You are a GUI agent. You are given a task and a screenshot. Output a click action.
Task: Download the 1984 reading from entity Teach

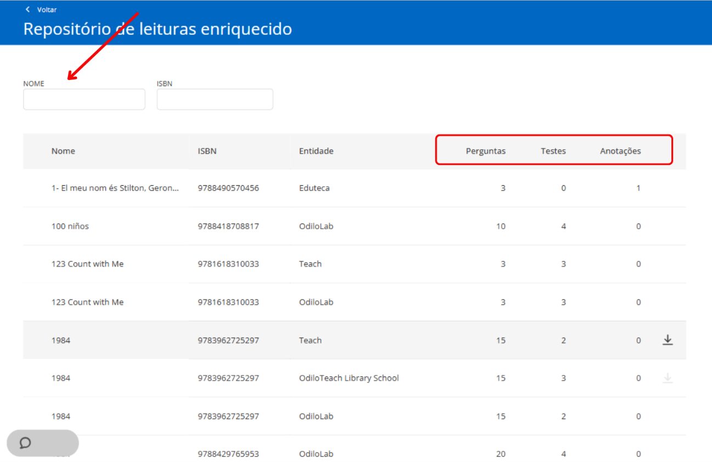click(667, 340)
